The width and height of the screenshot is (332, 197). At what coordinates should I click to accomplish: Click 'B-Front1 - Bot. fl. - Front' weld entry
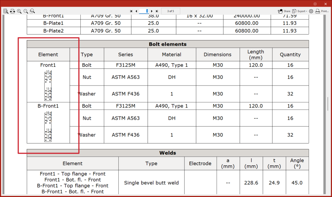tap(72, 191)
